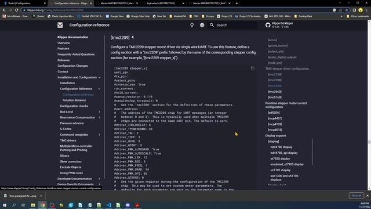
Task: Open Overview in the left navigation
Action: [x=64, y=43]
